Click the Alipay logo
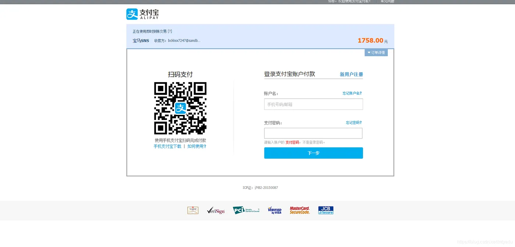 (x=143, y=14)
